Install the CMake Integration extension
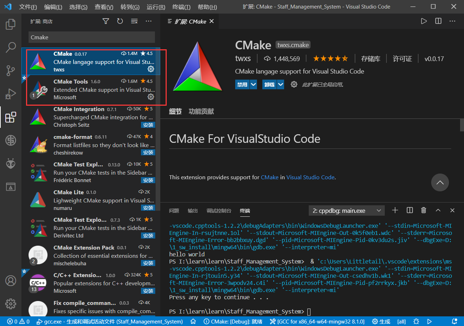Screen dimensions: 464x326 click(148, 125)
